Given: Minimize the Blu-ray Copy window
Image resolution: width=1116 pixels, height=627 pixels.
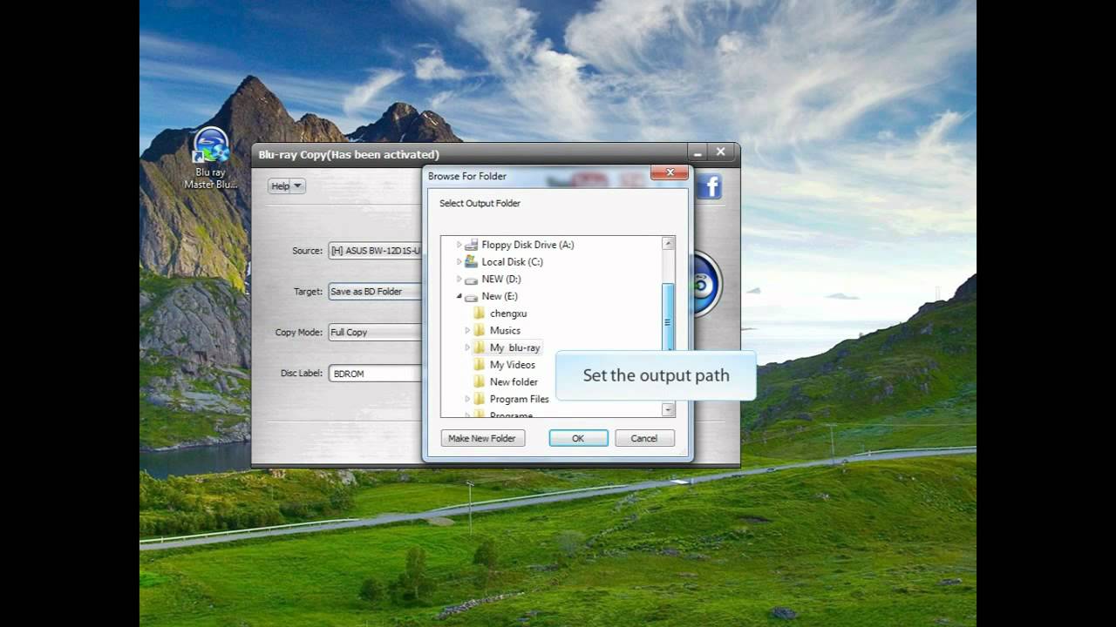Looking at the screenshot, I should [697, 152].
